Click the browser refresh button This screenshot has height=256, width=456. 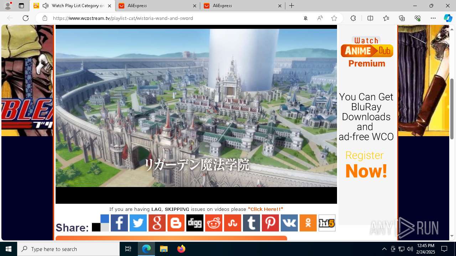[x=26, y=18]
